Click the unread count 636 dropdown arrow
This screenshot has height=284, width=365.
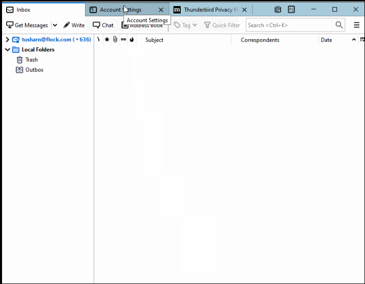click(x=77, y=40)
